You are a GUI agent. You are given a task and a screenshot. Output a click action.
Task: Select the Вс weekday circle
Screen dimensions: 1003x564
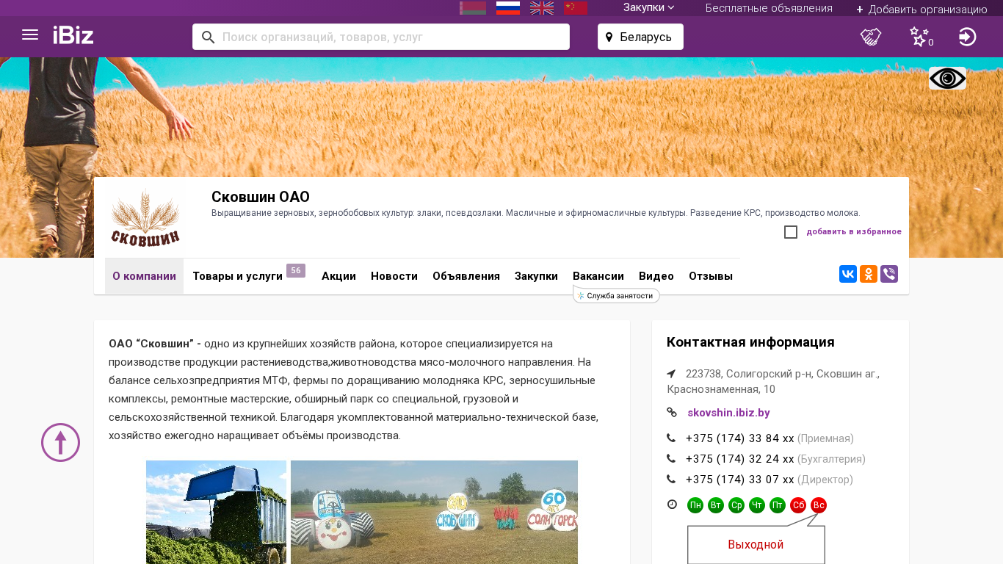(x=819, y=505)
